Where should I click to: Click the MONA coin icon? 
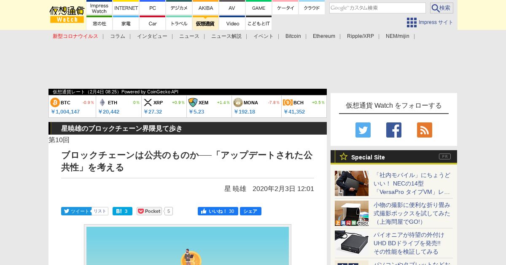238,103
